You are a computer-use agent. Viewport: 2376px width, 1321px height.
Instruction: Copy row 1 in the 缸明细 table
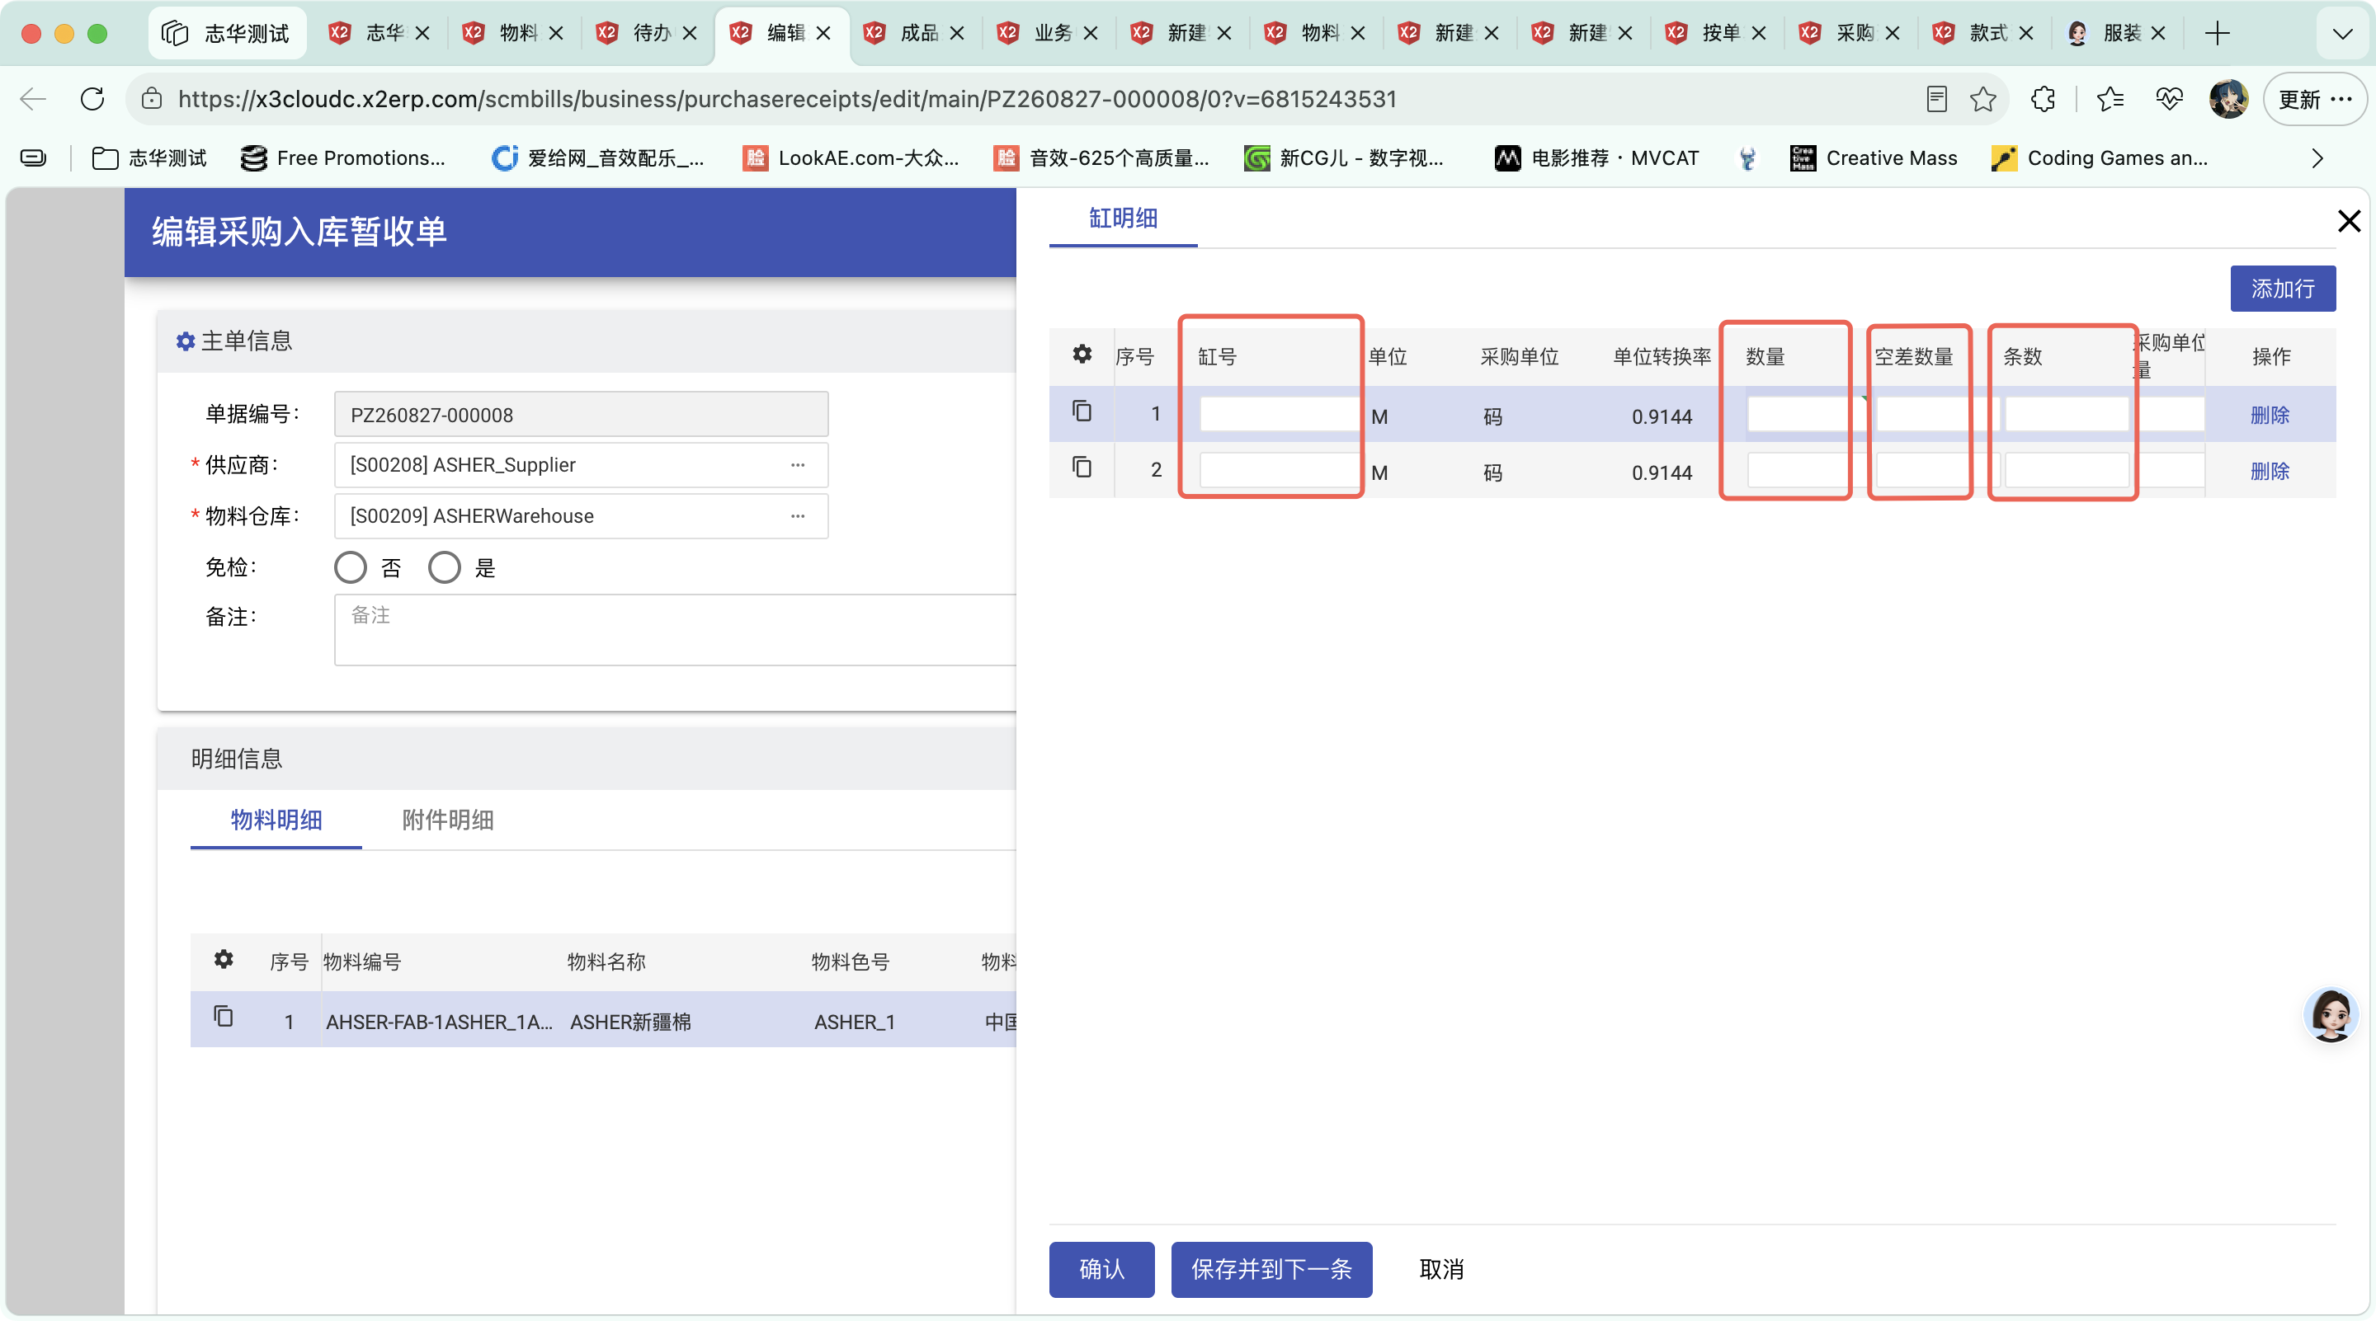pos(1082,411)
